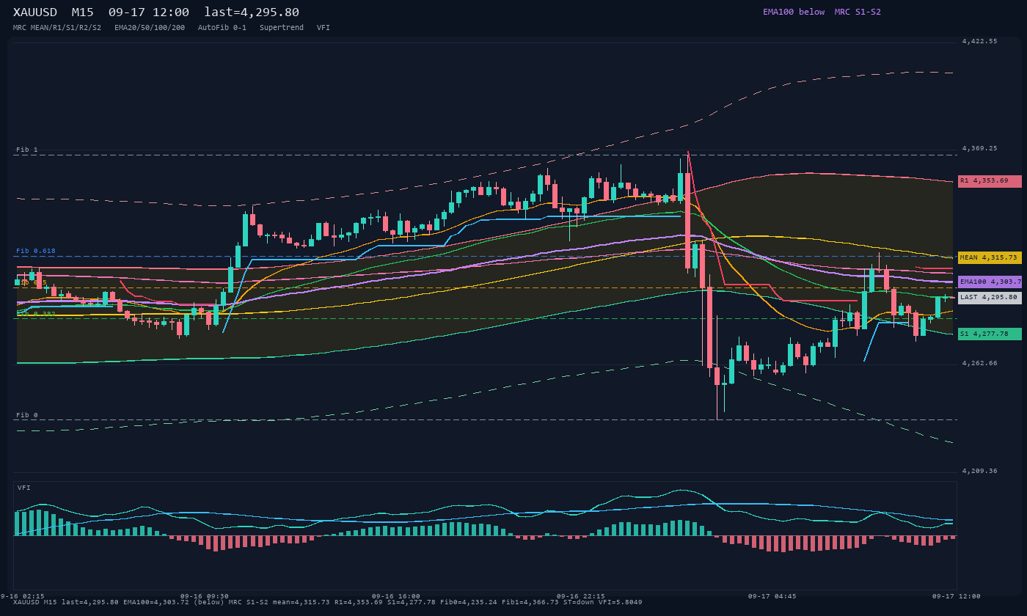1027x616 pixels.
Task: Click the bottom status summary line
Action: tap(328, 603)
